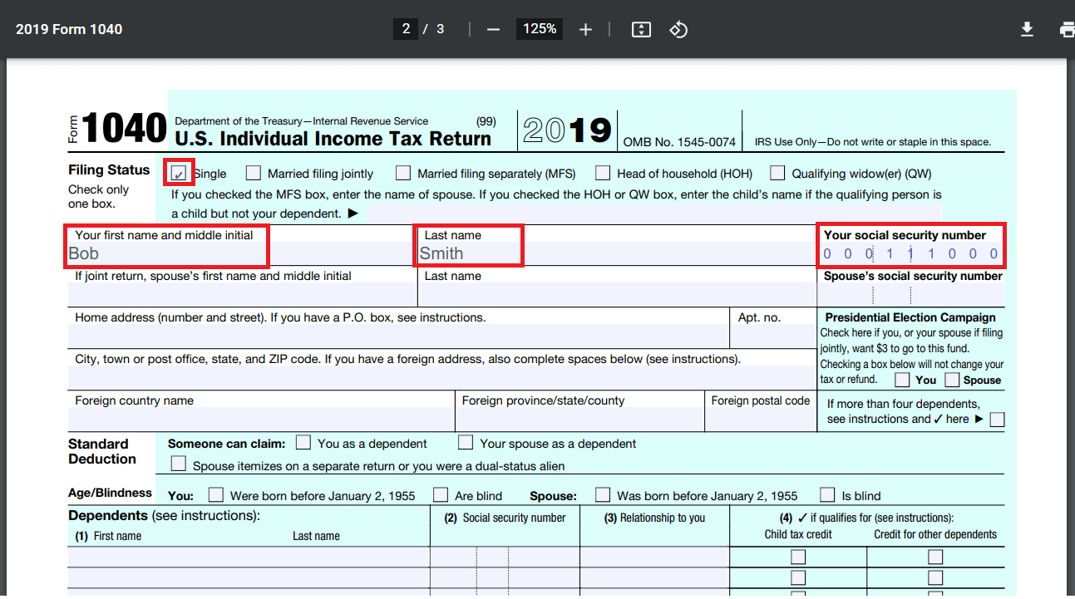Rotate the document with the rotate icon
The height and width of the screenshot is (599, 1075).
pyautogui.click(x=678, y=29)
